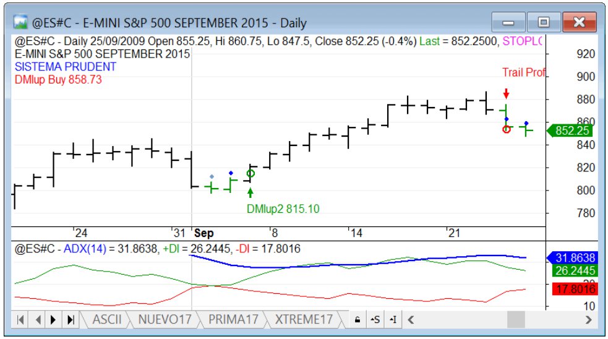
Task: Click the Sep month label on time axis
Action: click(x=204, y=233)
